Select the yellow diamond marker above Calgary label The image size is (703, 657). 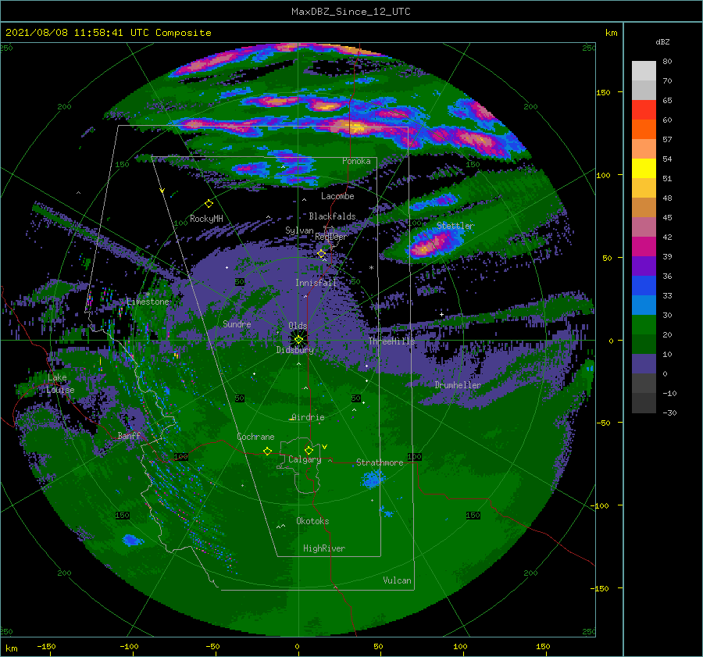pos(309,450)
